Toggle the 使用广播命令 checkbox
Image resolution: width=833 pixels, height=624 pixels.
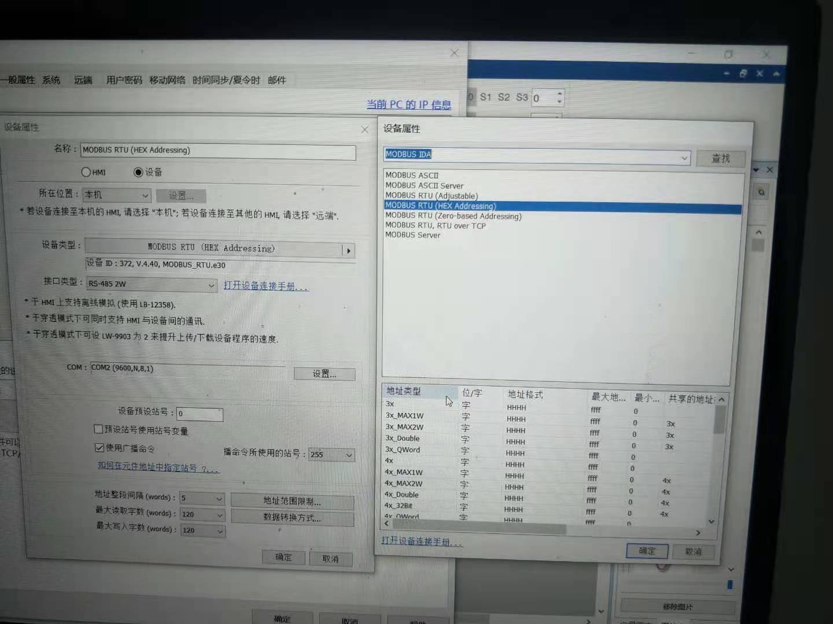pyautogui.click(x=99, y=448)
